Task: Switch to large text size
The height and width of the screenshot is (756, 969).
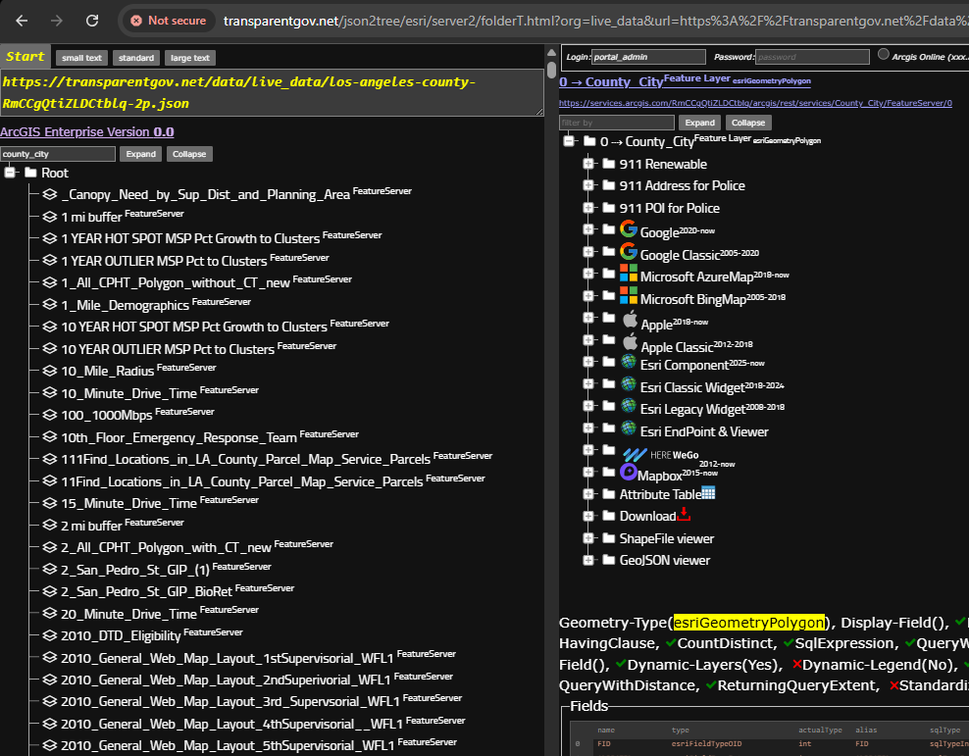Action: pyautogui.click(x=189, y=58)
